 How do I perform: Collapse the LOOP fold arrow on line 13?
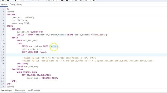point(5,43)
